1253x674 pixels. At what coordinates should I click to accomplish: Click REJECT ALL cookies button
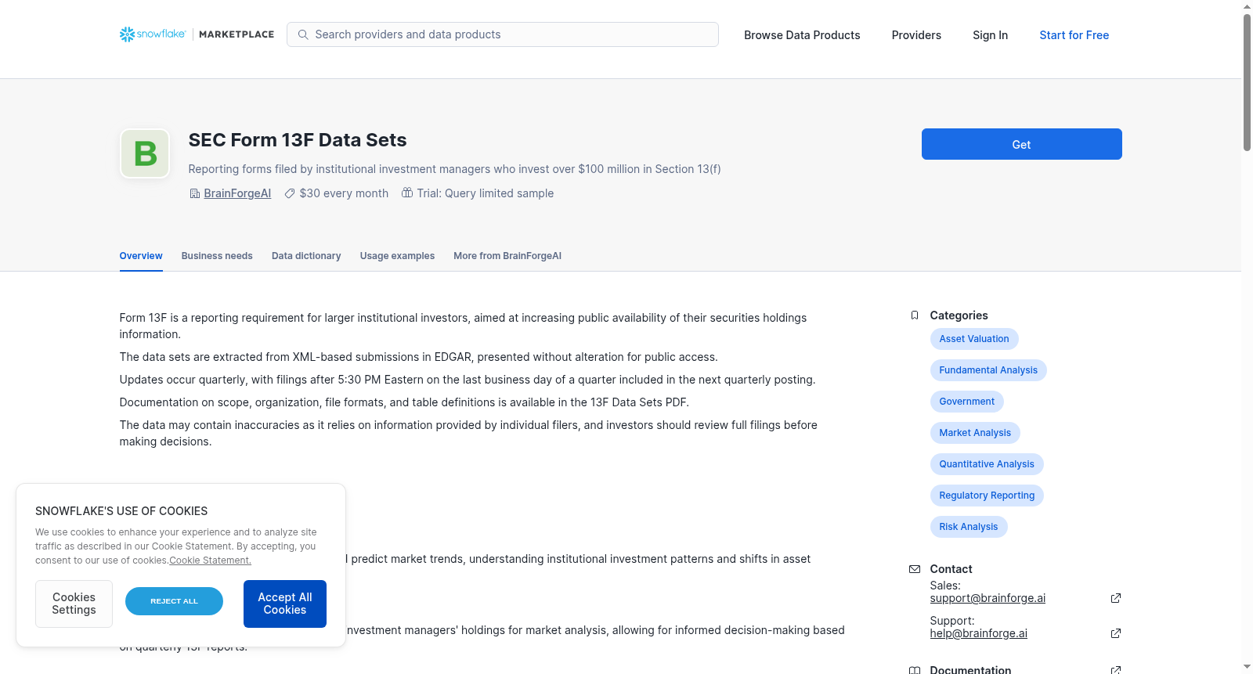(x=174, y=601)
